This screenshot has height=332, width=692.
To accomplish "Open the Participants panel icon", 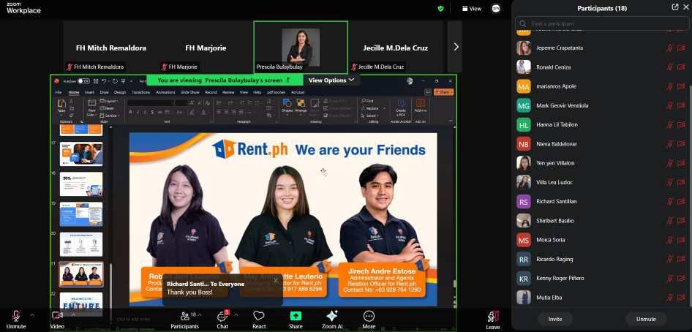I will (x=185, y=316).
